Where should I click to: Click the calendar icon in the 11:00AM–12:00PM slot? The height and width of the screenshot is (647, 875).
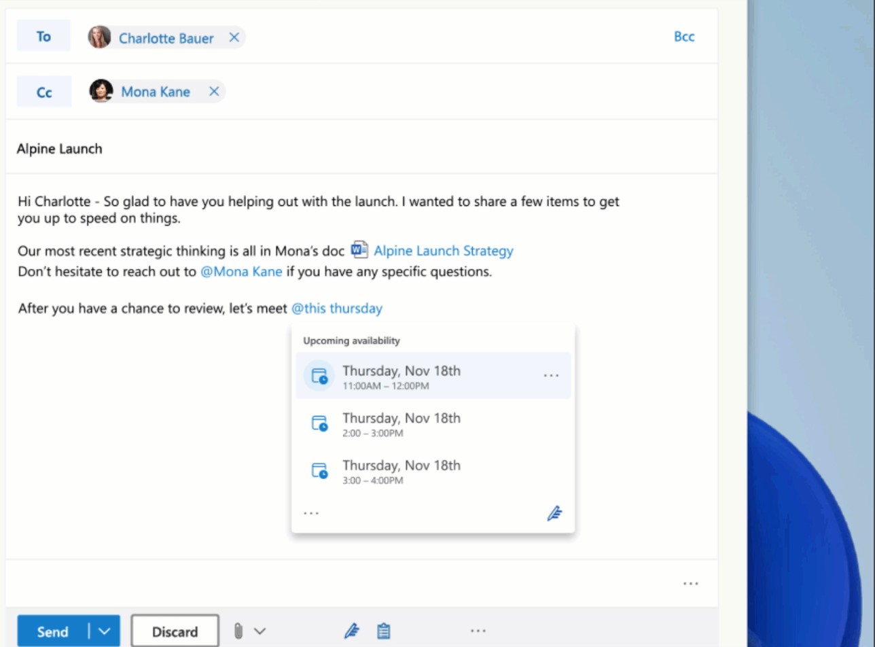coord(319,376)
